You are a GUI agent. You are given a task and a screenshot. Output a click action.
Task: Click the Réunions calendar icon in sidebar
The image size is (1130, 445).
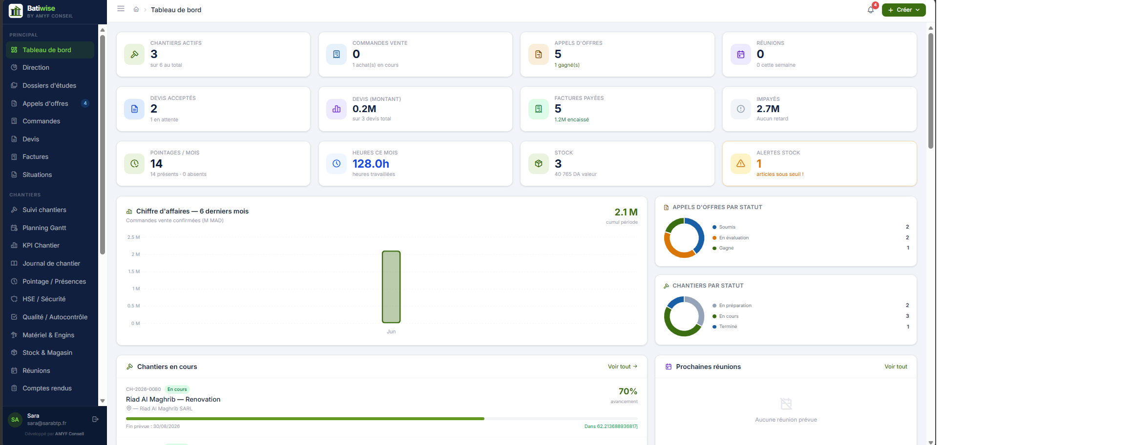coord(14,370)
